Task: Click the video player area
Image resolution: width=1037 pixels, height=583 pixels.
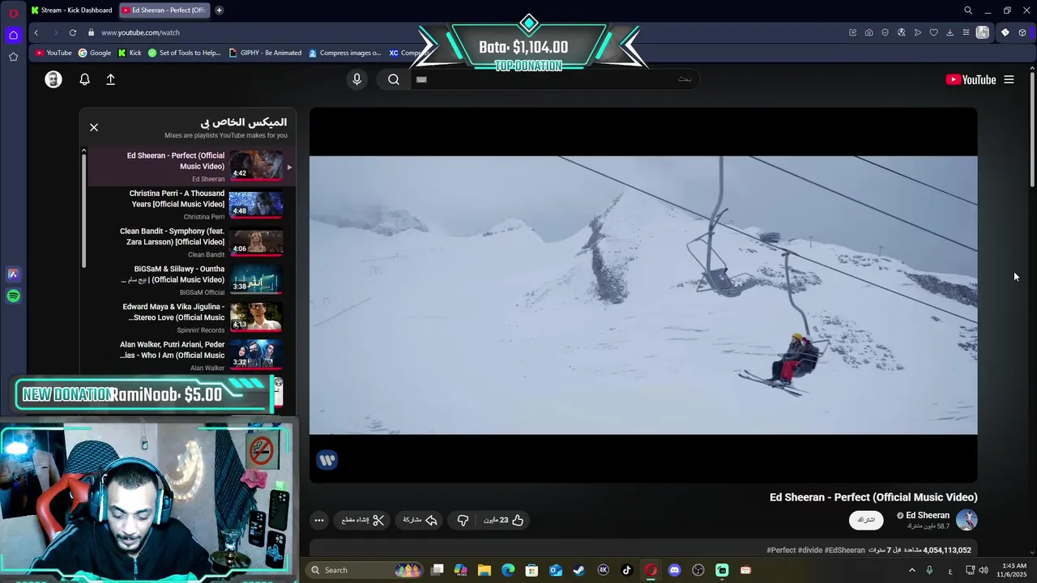Action: coord(643,295)
